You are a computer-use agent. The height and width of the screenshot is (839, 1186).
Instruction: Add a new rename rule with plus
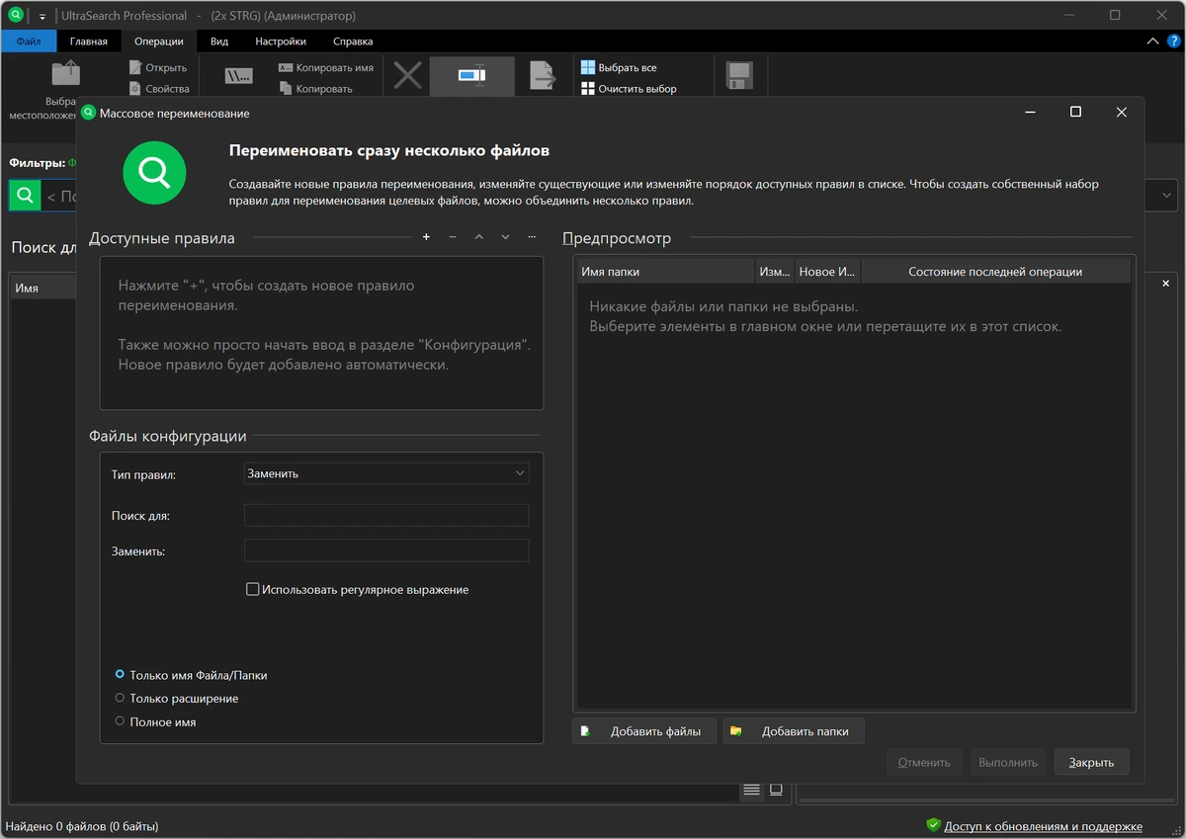(x=426, y=237)
